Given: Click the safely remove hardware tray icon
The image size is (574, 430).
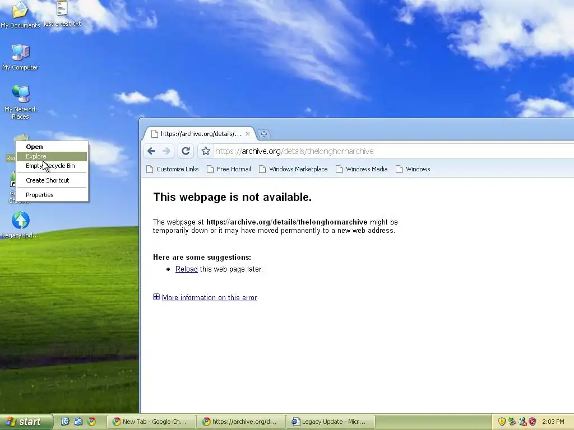Looking at the screenshot, I should tap(512, 422).
